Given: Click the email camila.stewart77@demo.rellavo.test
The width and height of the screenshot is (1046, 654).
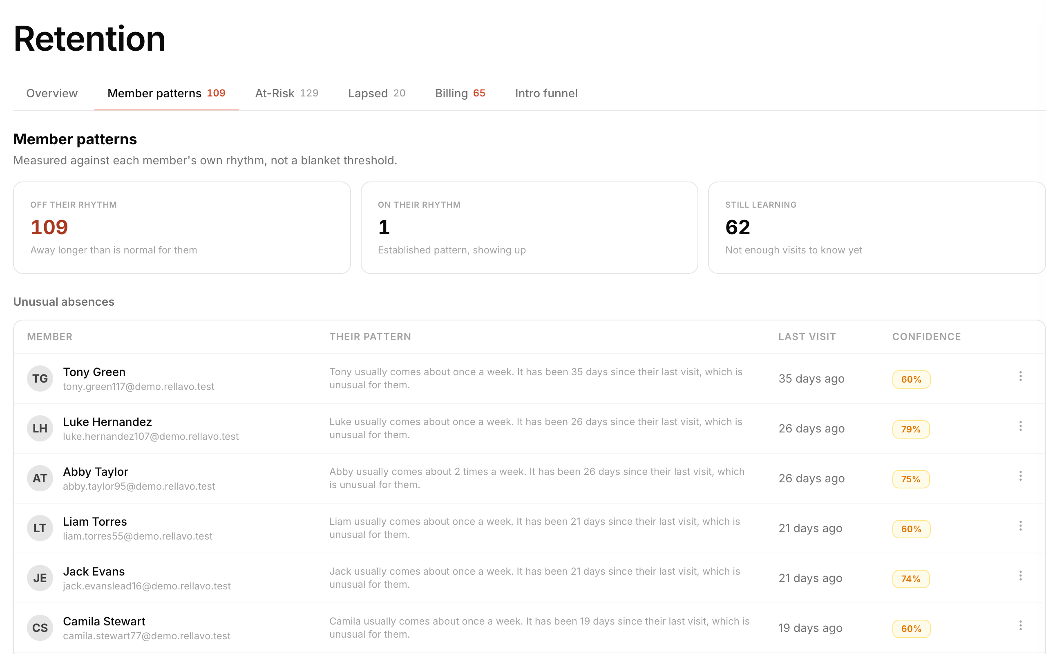Looking at the screenshot, I should coord(147,636).
